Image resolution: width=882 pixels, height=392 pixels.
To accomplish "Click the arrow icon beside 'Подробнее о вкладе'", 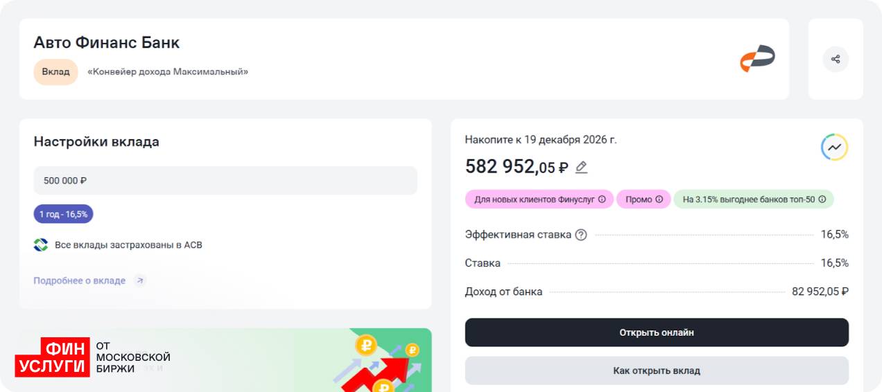I will [140, 280].
